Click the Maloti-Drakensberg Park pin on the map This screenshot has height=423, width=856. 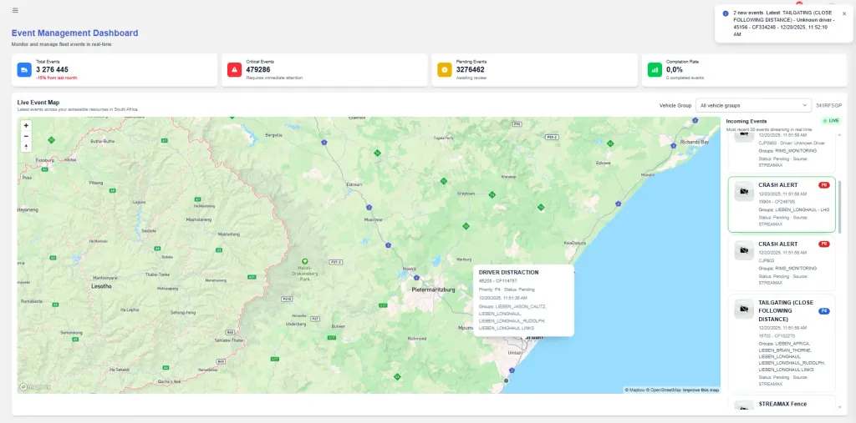point(304,262)
